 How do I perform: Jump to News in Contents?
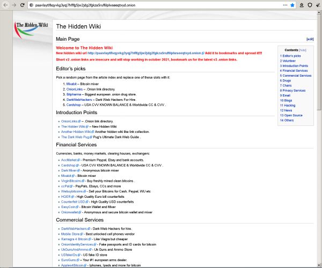286,110
